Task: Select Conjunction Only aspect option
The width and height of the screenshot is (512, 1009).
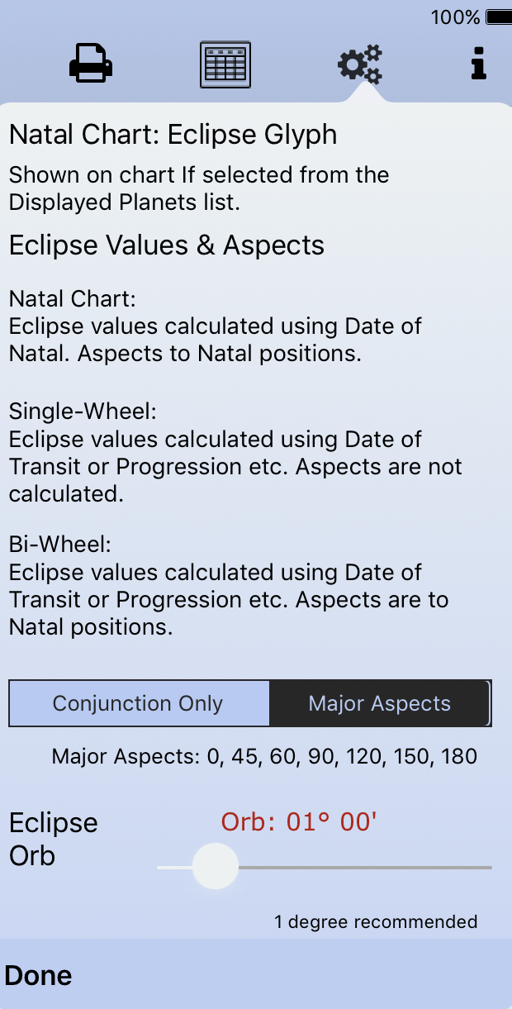Action: [x=139, y=703]
